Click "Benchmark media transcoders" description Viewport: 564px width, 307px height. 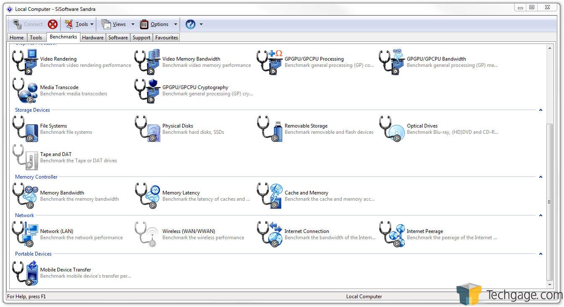coord(74,94)
